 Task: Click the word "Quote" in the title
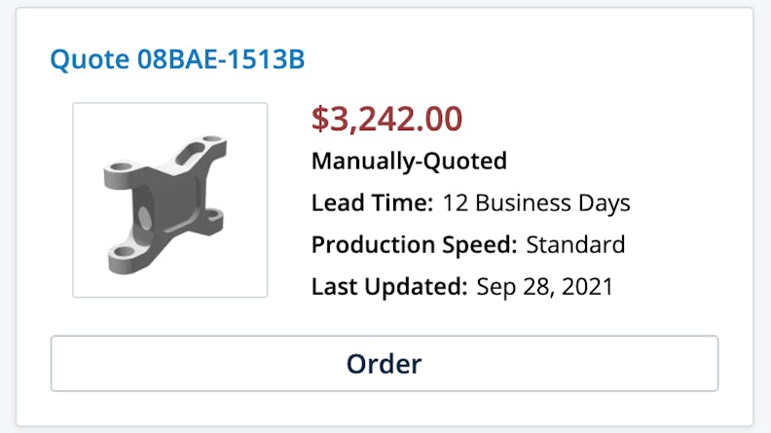[x=85, y=60]
